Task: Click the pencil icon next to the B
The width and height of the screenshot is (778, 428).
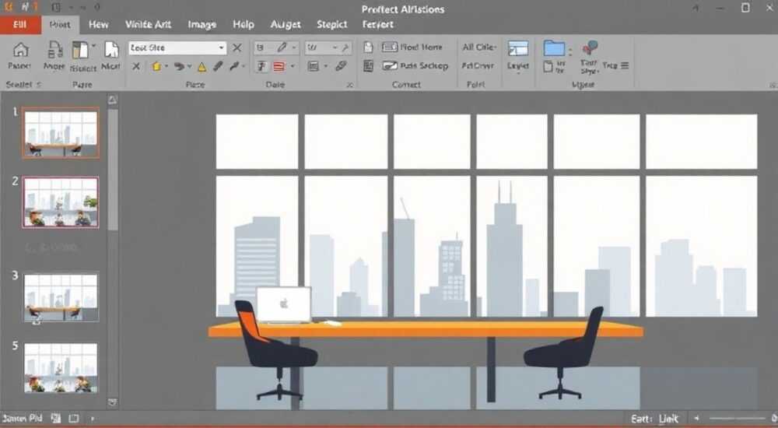Action: coord(282,47)
